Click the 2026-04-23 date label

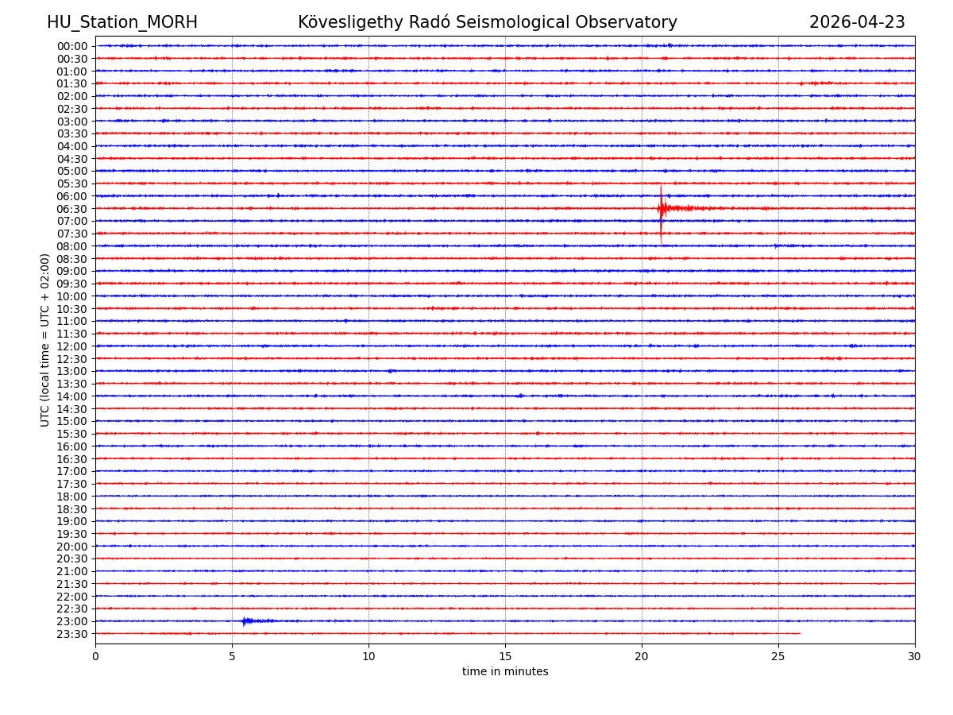tap(857, 22)
